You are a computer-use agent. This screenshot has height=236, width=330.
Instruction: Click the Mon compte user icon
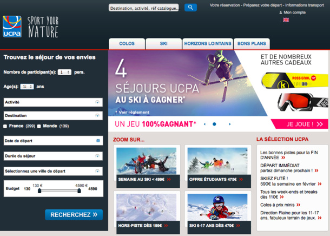pos(281,12)
